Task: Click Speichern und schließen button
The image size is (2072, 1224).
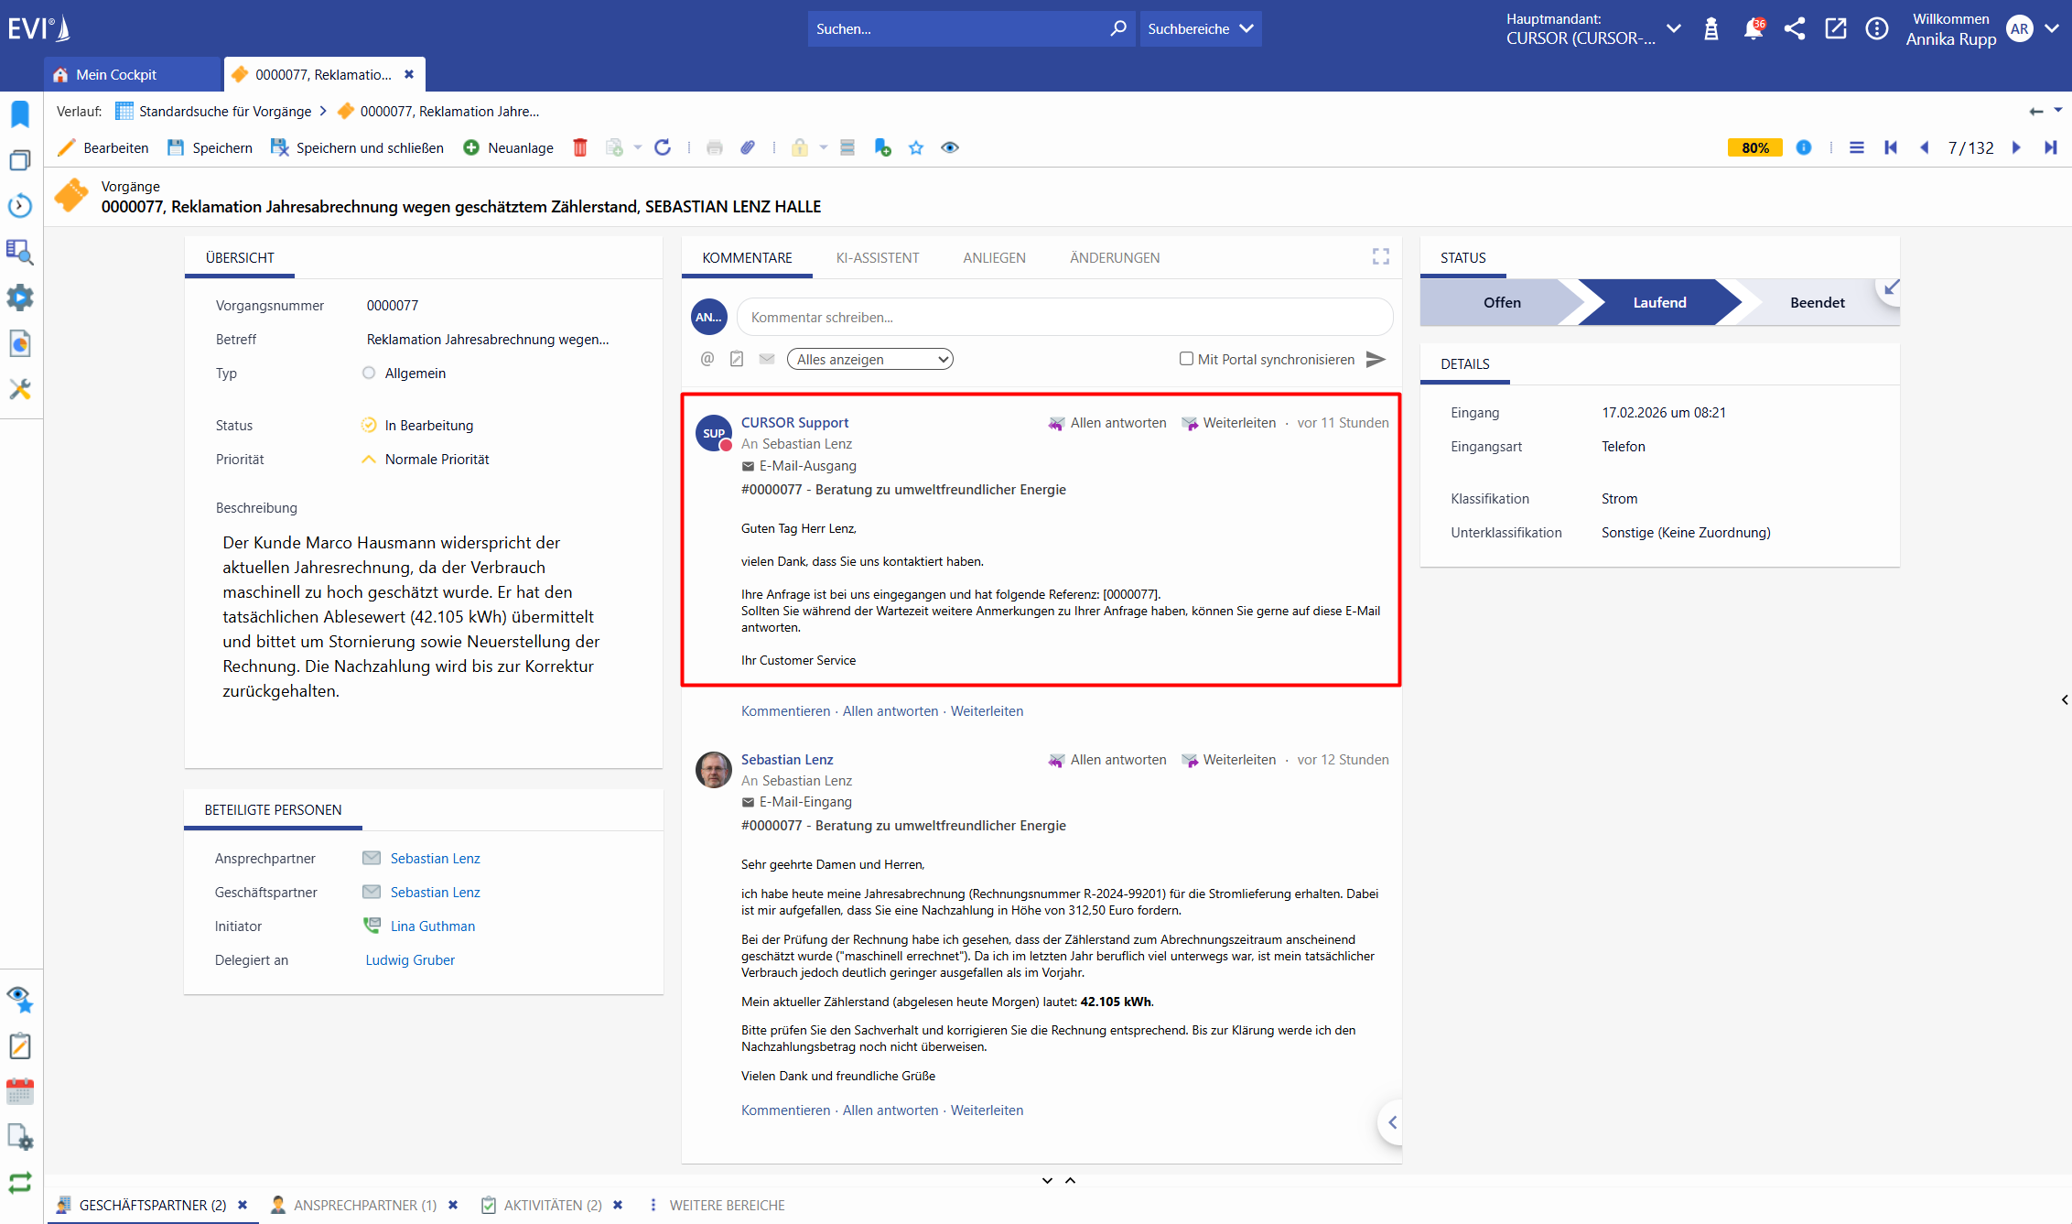Action: click(358, 147)
